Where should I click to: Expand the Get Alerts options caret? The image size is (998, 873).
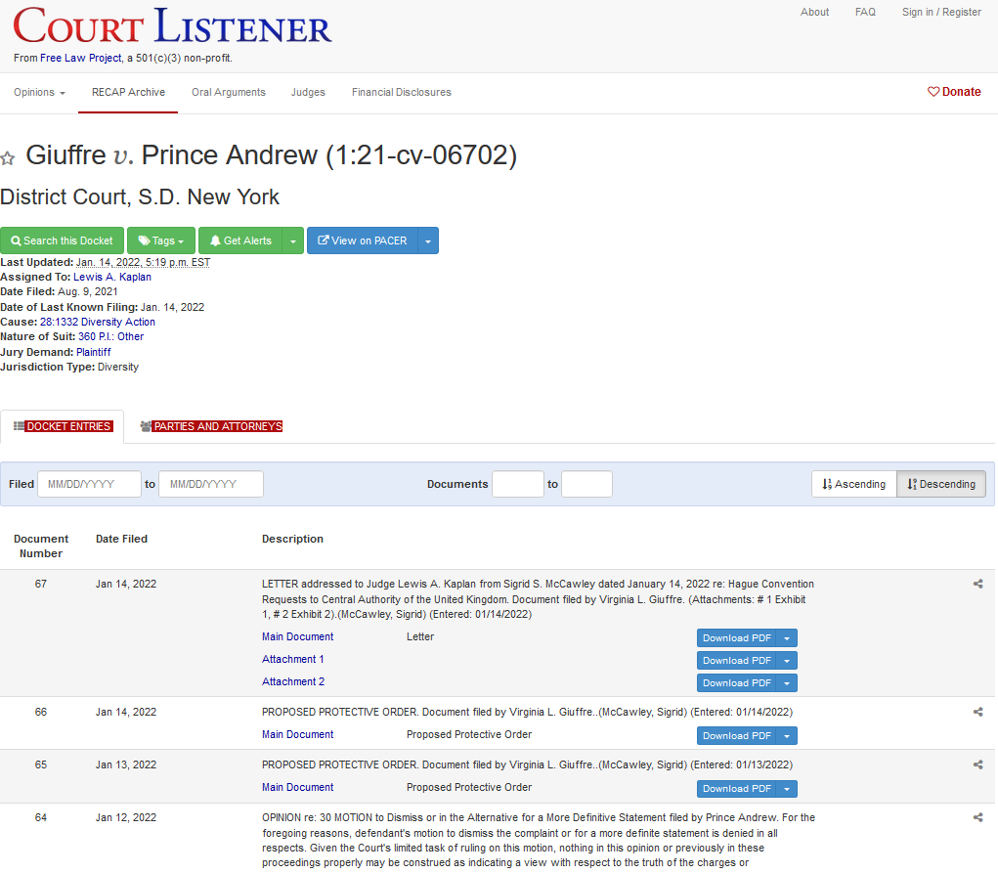293,240
